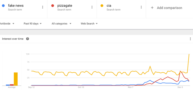Click the yellow cia average bar
The width and height of the screenshot is (193, 96).
pos(16,79)
